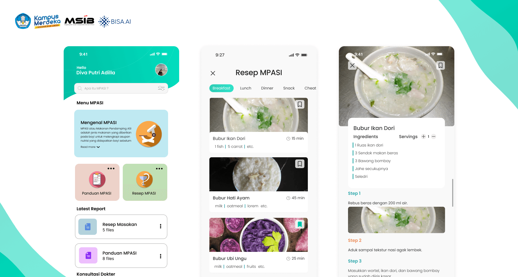Open the Mengenal MPASI microscope icon
Screen dimensions: 518x277
point(149,134)
